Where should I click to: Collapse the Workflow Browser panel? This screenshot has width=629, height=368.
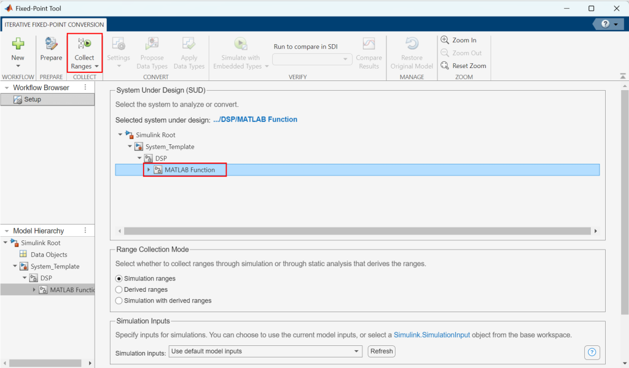click(x=7, y=88)
